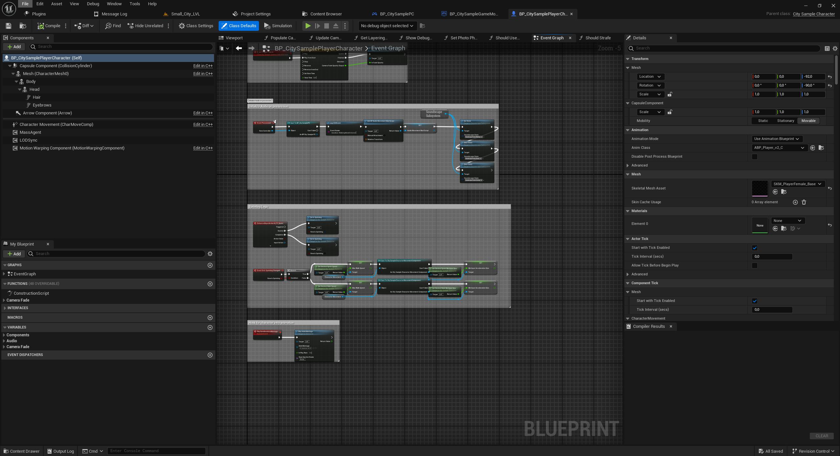Open Details panel settings gear
Image resolution: width=840 pixels, height=456 pixels.
pos(835,48)
